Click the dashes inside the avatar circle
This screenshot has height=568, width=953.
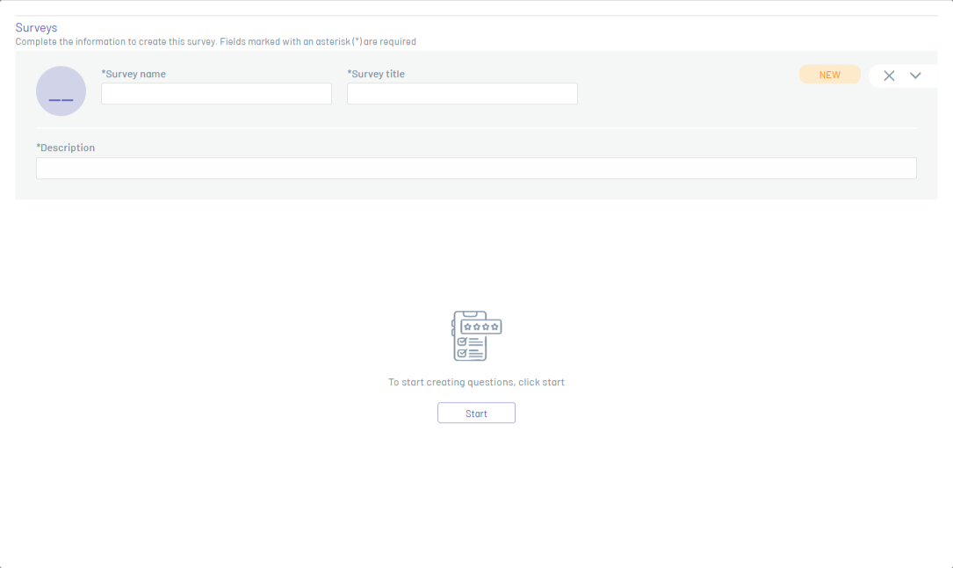click(x=61, y=99)
